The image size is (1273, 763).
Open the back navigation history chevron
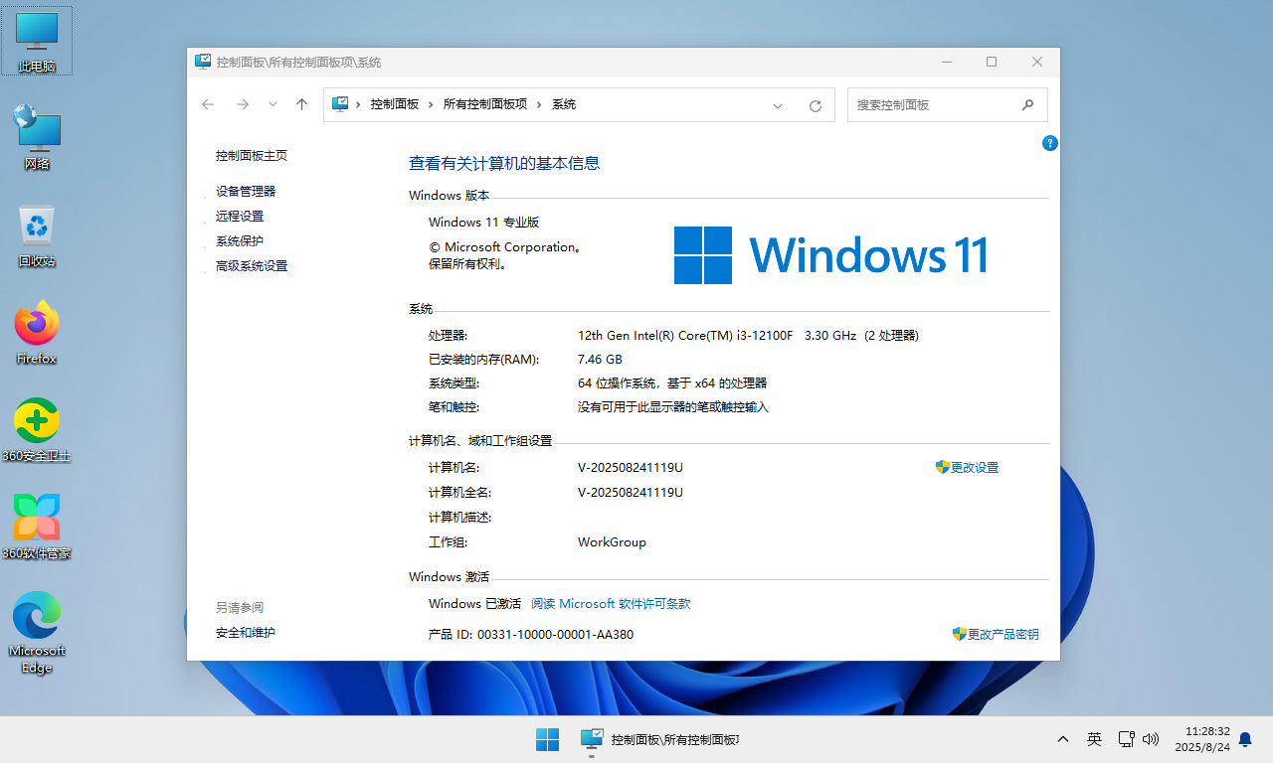[273, 104]
